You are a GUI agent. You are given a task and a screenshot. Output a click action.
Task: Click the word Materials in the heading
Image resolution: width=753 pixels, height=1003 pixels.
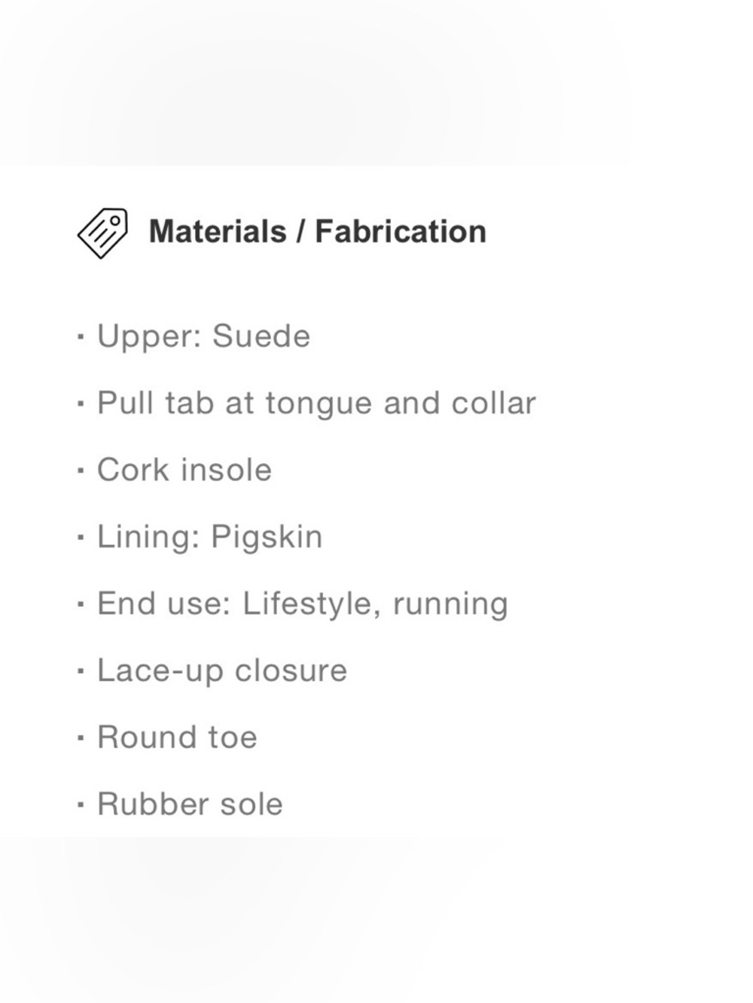[x=218, y=232]
